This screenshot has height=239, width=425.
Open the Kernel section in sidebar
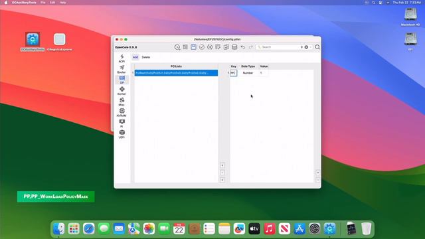click(122, 91)
